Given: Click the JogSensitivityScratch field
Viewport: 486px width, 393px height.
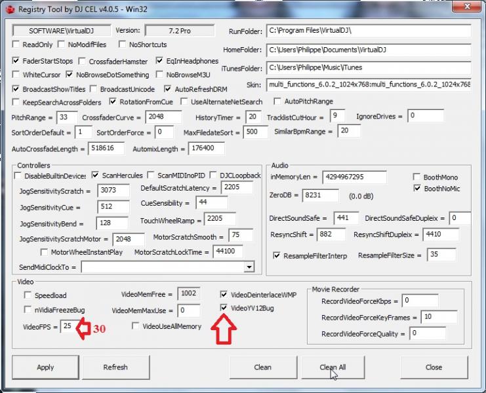Looking at the screenshot, I should 113,191.
